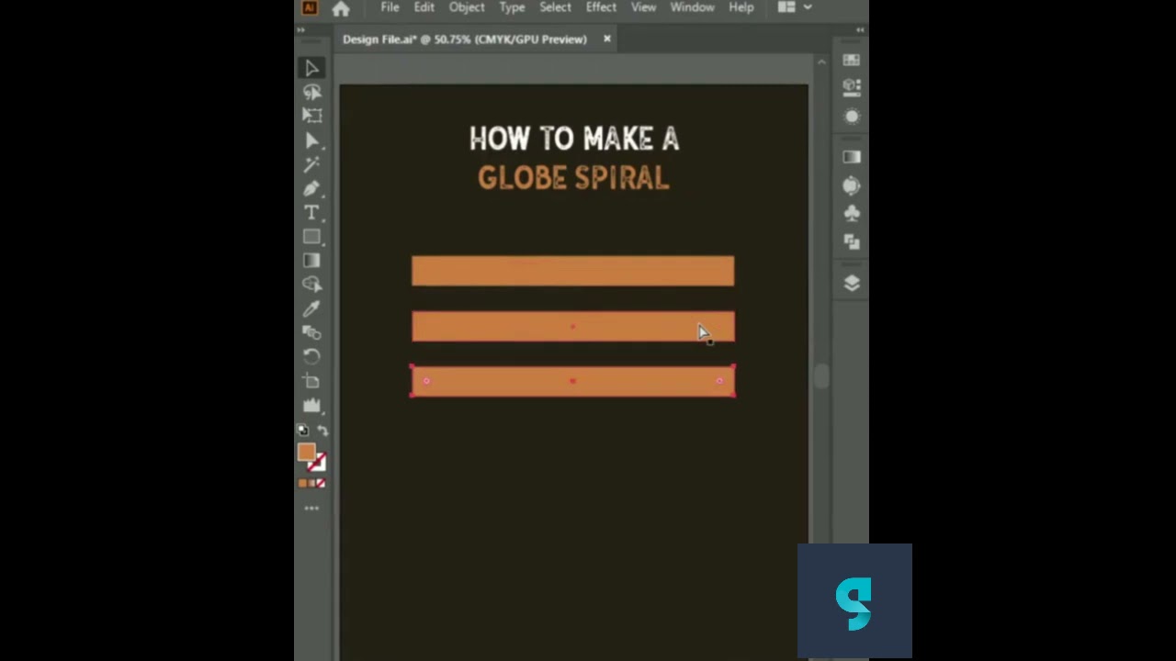Open the Symbols club-shaped panel icon
The image size is (1176, 661).
tap(851, 214)
